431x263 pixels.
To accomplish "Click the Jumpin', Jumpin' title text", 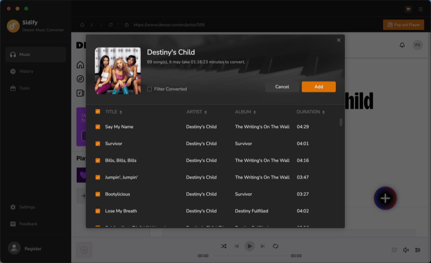I will pyautogui.click(x=121, y=178).
